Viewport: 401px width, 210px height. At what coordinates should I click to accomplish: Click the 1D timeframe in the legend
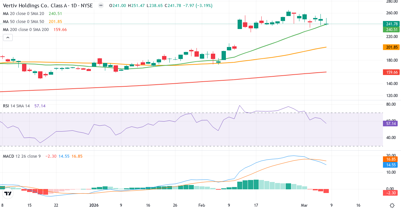[74, 5]
